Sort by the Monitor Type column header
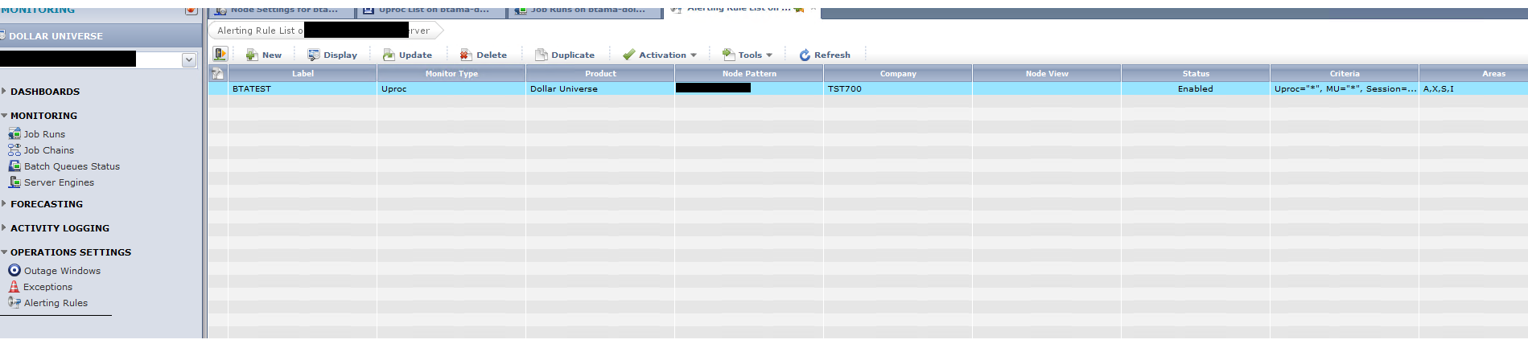Image resolution: width=1528 pixels, height=356 pixels. (451, 73)
